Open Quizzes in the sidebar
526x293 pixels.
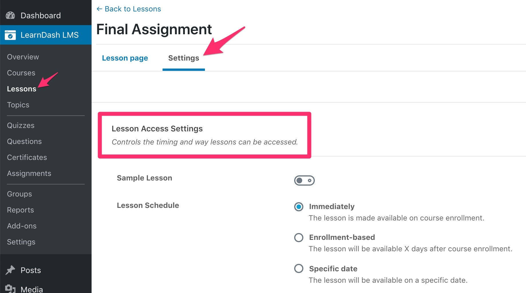[21, 125]
